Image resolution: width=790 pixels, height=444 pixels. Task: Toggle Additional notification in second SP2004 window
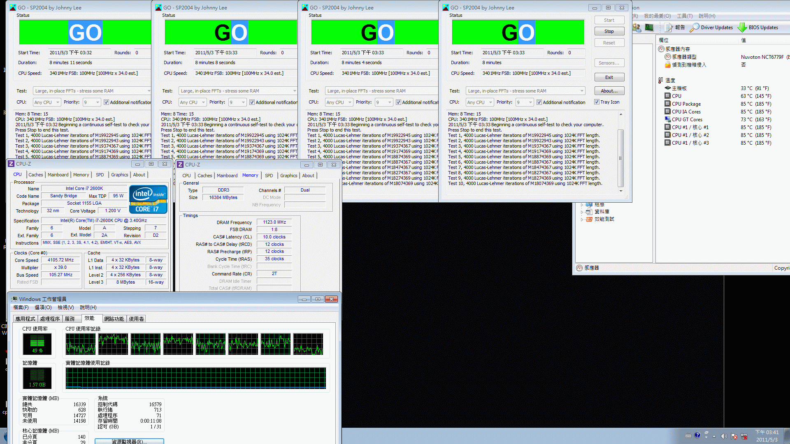coord(252,102)
